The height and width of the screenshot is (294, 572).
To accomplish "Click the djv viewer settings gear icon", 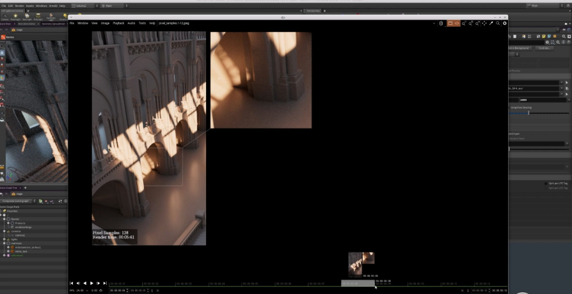I will (x=505, y=23).
